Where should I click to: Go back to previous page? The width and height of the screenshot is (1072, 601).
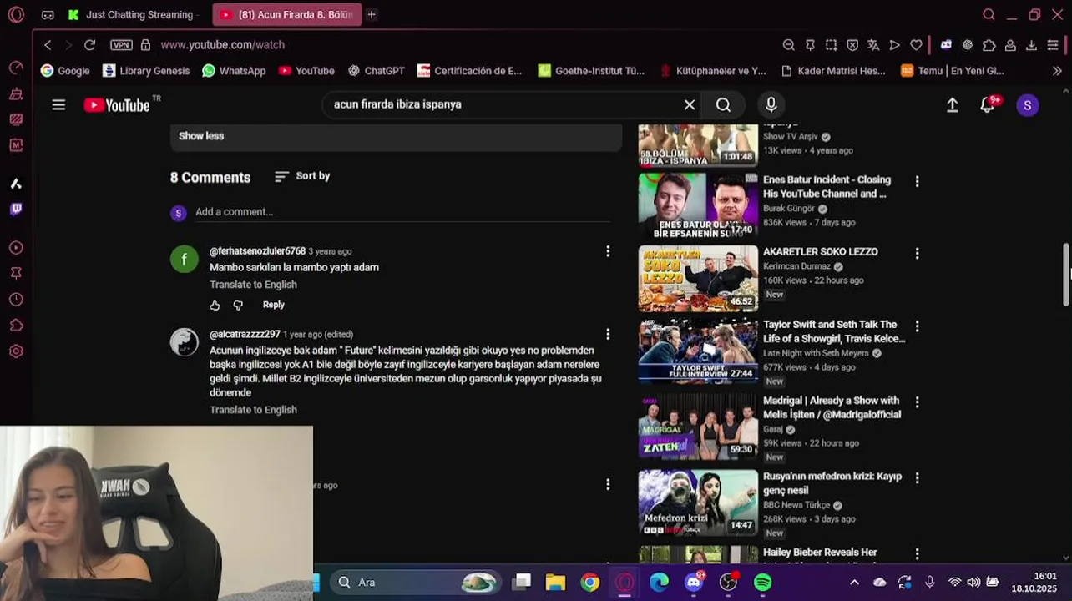[x=48, y=45]
